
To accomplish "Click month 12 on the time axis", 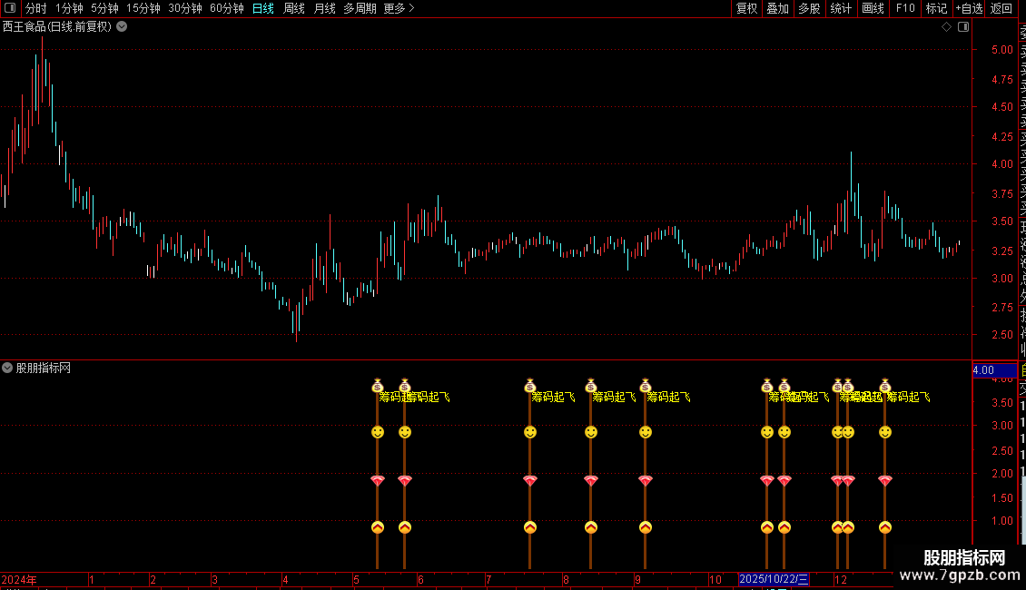I will point(841,580).
